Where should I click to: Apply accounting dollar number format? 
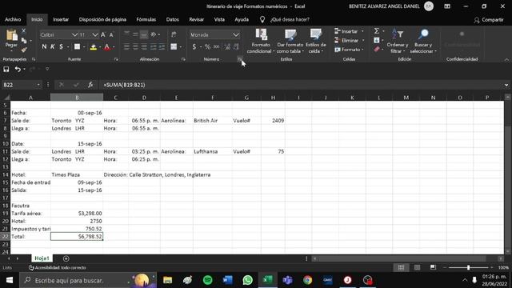pyautogui.click(x=194, y=47)
